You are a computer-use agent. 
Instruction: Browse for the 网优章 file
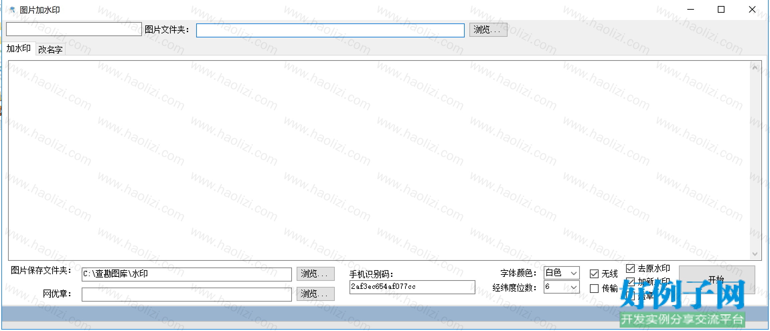pyautogui.click(x=315, y=294)
